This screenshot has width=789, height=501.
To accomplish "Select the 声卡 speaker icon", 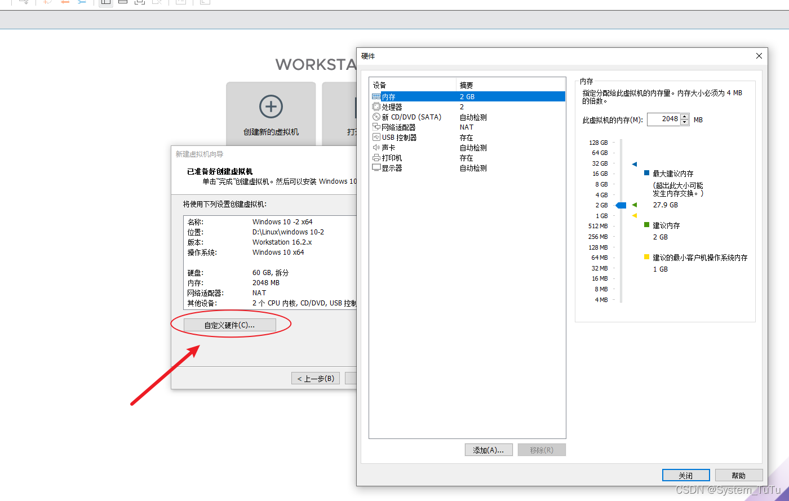I will pos(376,148).
